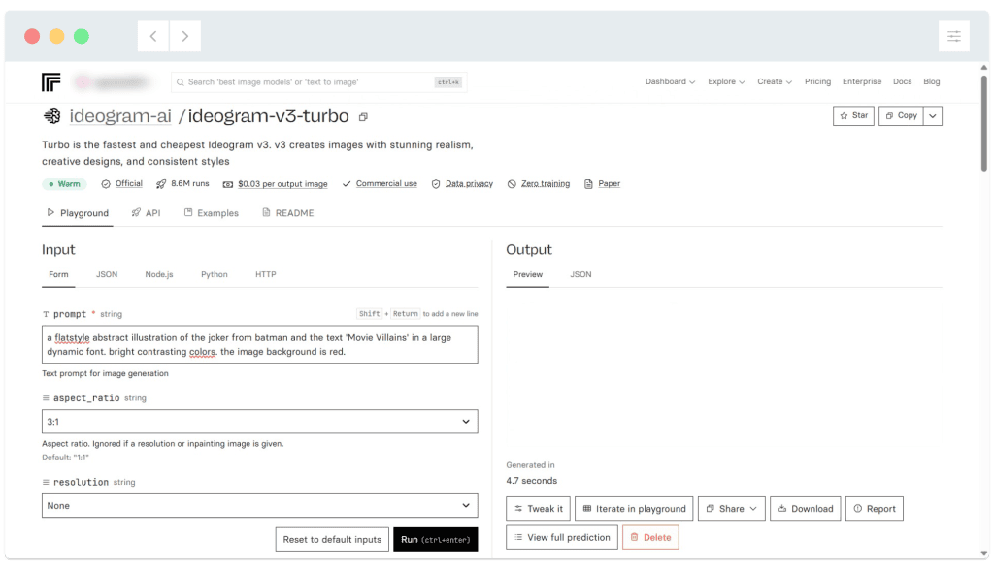Click the Warm status badge

pos(65,184)
